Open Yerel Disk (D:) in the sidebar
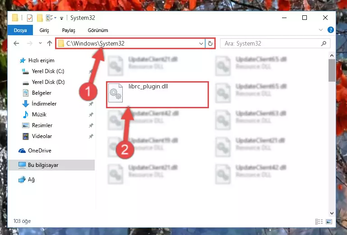 (48, 82)
